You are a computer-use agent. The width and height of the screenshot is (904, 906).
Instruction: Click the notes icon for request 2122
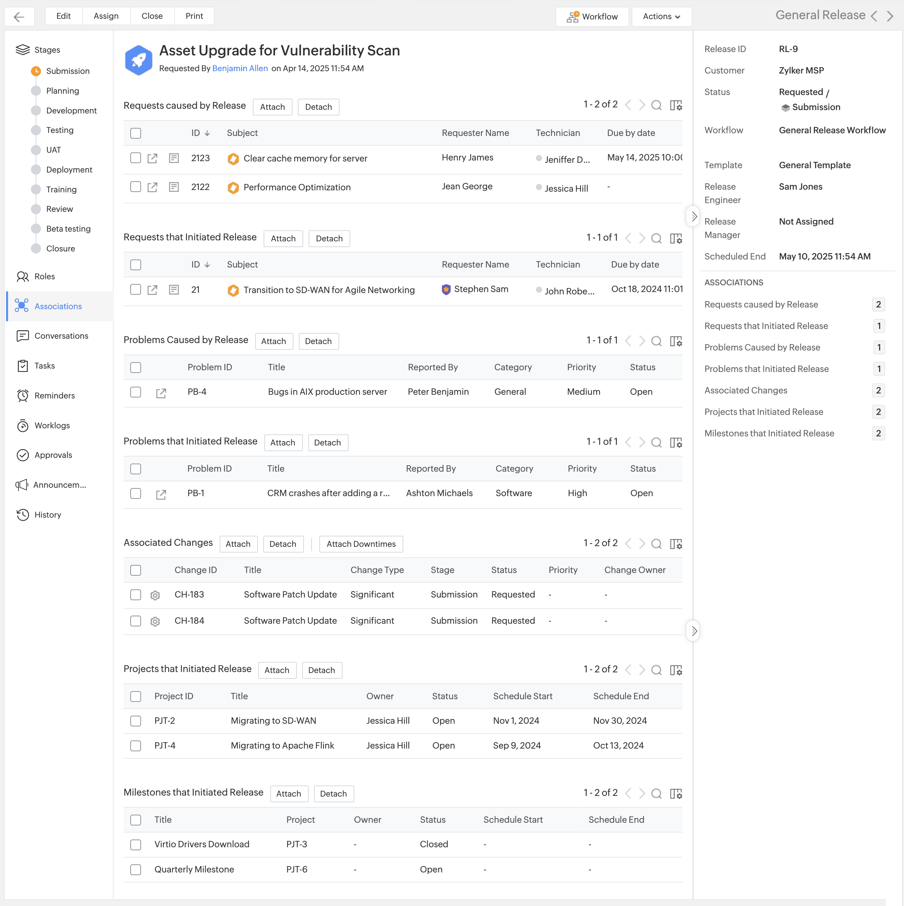pos(174,187)
